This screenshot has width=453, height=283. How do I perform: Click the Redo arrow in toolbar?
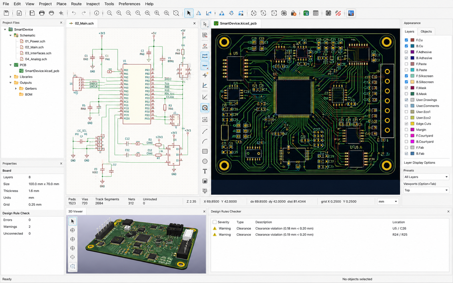coord(84,13)
